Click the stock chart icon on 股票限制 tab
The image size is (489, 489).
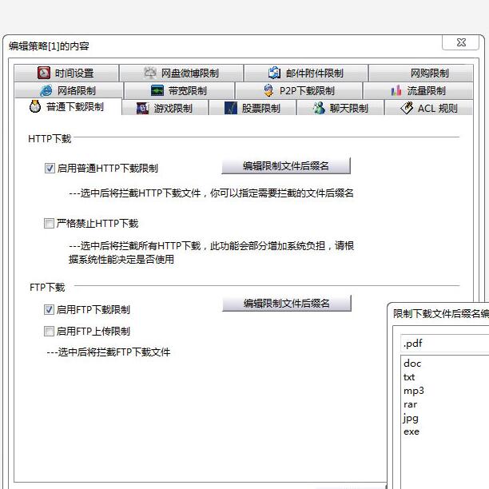(x=231, y=108)
